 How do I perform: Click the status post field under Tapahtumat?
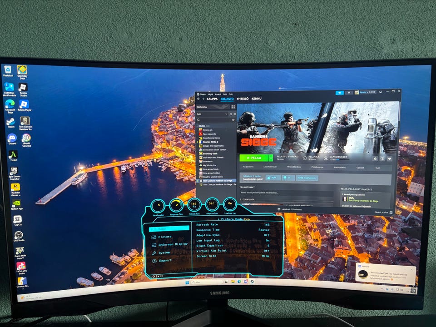pos(287,193)
